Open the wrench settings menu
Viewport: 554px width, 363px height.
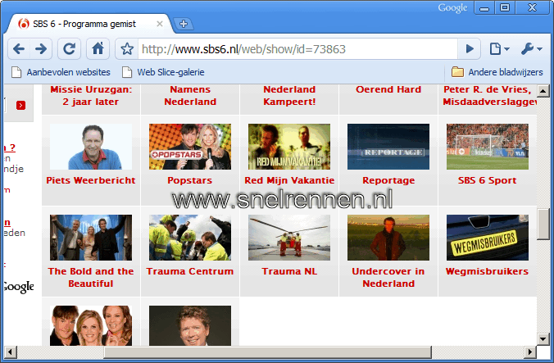(531, 48)
